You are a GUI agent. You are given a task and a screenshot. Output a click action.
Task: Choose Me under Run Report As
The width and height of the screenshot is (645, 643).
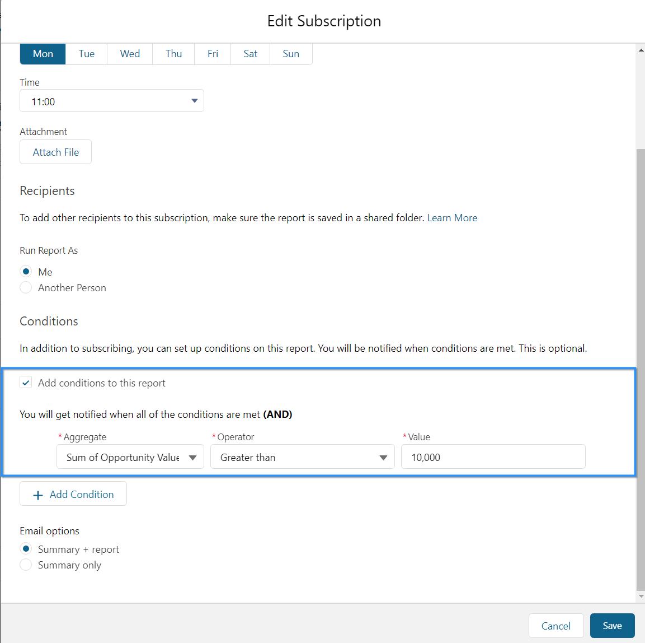click(x=26, y=272)
